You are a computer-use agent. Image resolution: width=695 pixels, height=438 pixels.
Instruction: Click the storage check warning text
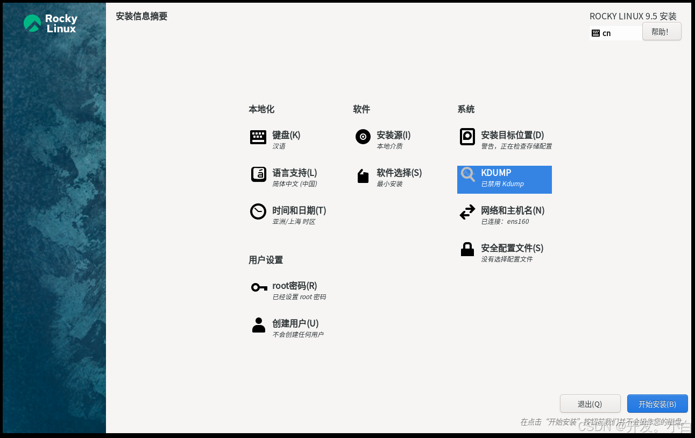coord(516,146)
